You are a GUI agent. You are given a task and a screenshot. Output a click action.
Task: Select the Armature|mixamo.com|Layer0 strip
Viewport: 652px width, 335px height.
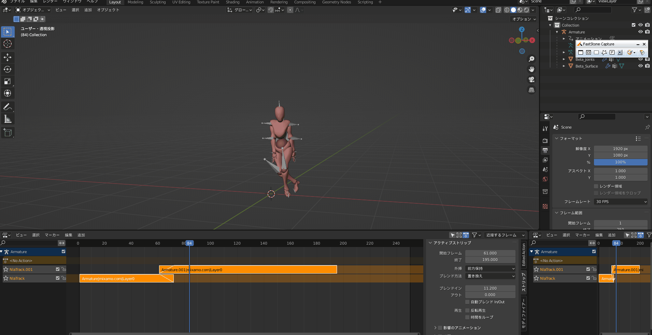[126, 278]
